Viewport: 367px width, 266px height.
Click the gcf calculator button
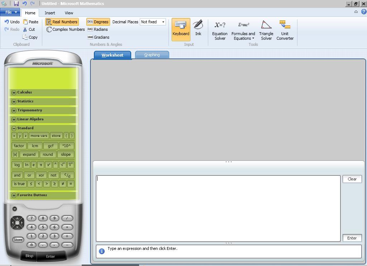coord(51,146)
